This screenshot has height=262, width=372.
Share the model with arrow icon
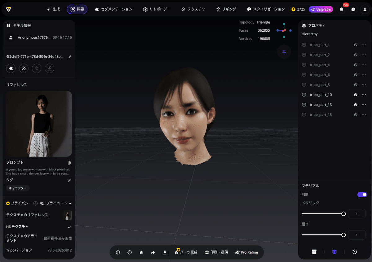pyautogui.click(x=153, y=252)
